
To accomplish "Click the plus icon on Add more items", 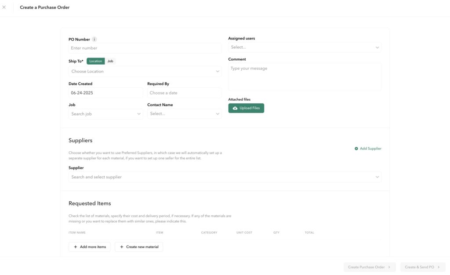I will click(x=76, y=247).
